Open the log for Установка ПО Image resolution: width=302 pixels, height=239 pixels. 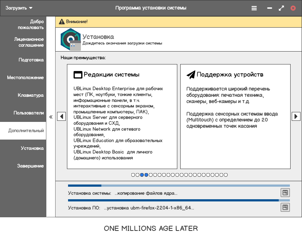click(x=285, y=207)
